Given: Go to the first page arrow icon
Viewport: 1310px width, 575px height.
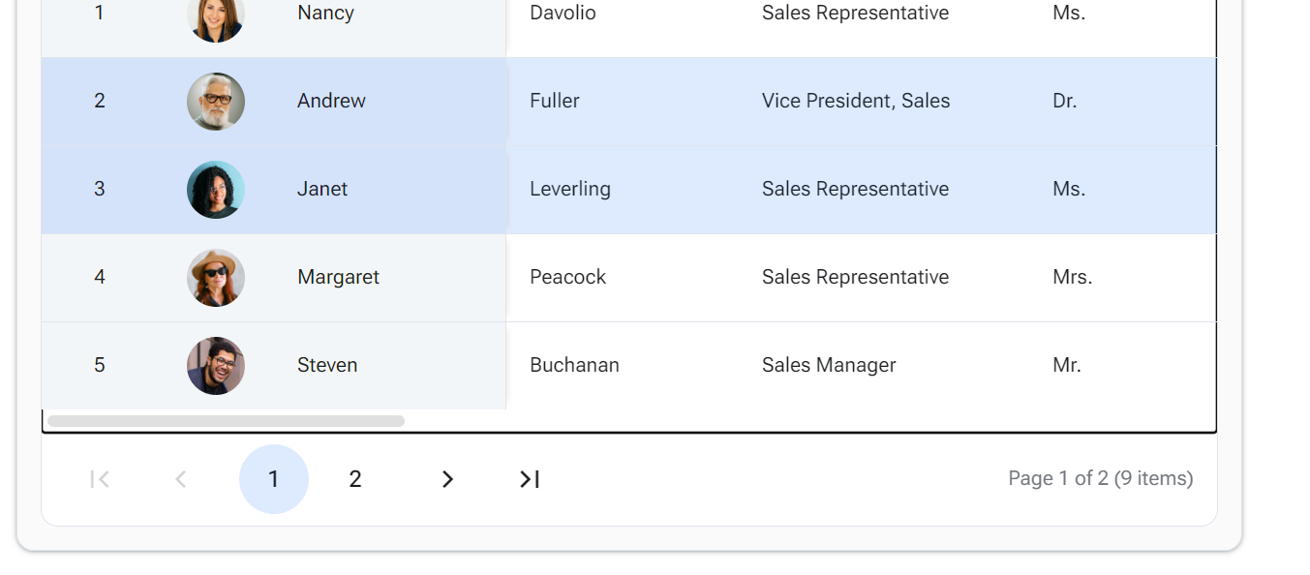Looking at the screenshot, I should coord(99,479).
